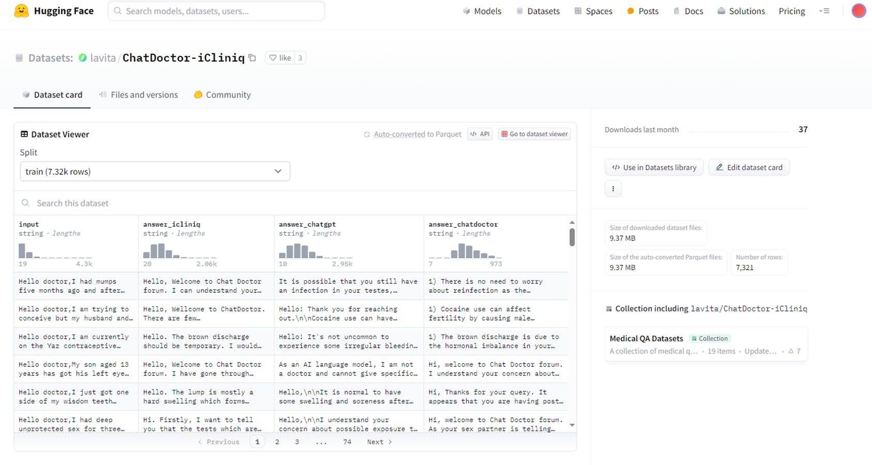
Task: Click the table scrollbar up arrow
Action: pyautogui.click(x=572, y=223)
